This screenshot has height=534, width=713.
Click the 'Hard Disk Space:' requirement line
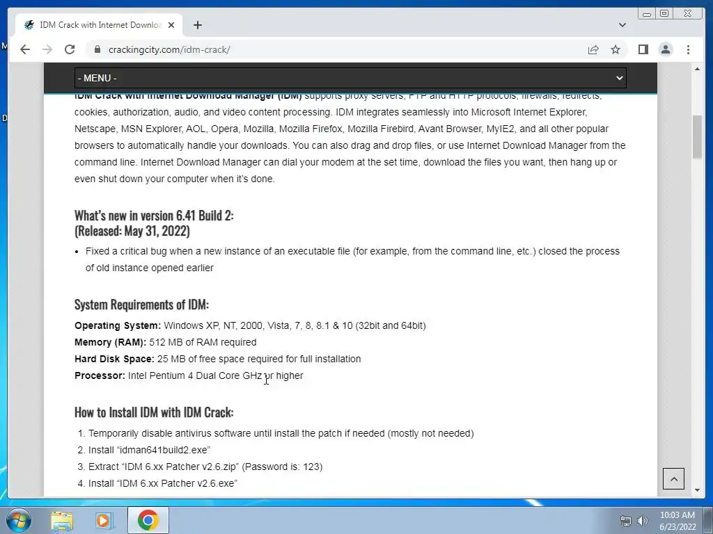click(x=218, y=359)
